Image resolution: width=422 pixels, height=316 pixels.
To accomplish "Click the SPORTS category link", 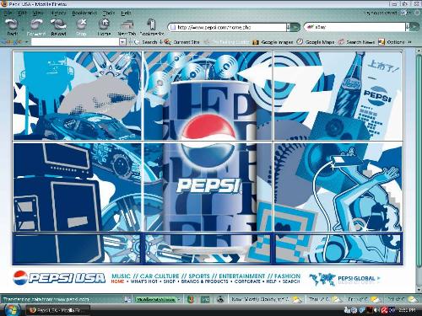I will (x=199, y=276).
